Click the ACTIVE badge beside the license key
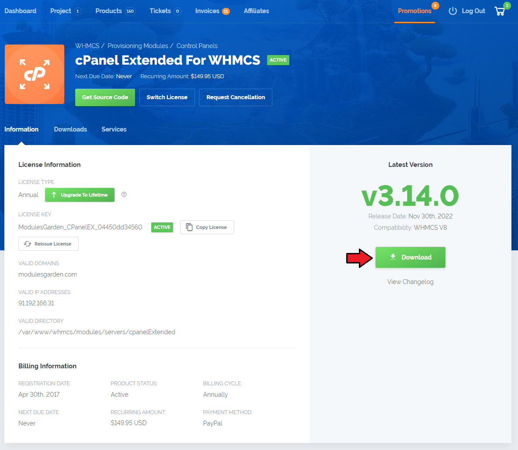This screenshot has width=518, height=450. click(162, 227)
